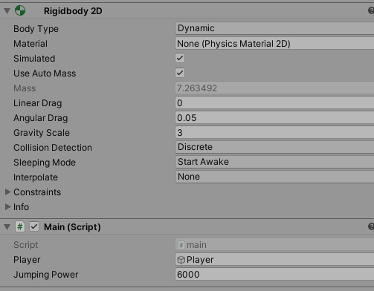Click the disabled Mass value field

pyautogui.click(x=274, y=88)
